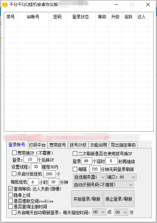Click 每批挂机 minutes field showing 30

pyautogui.click(x=54, y=182)
